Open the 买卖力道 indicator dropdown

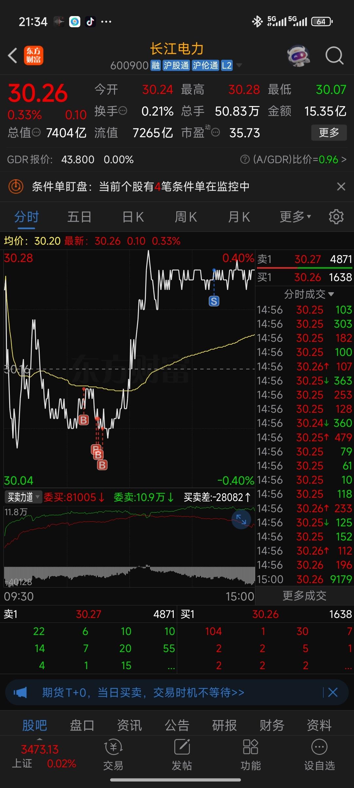(x=23, y=497)
